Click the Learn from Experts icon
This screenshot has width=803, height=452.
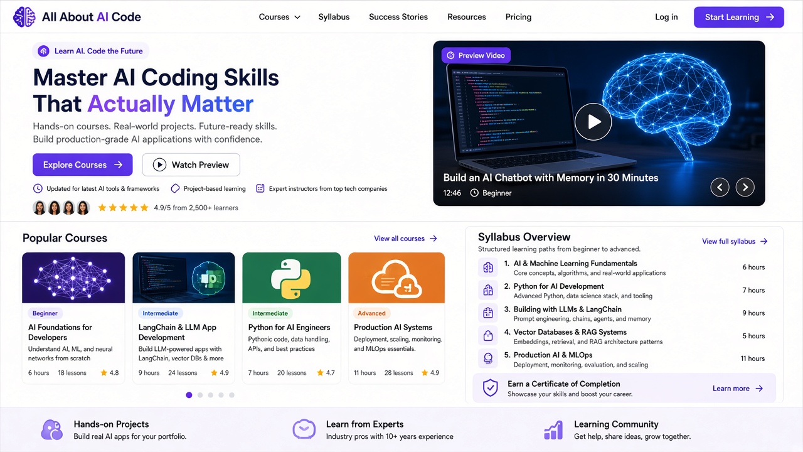(x=304, y=430)
